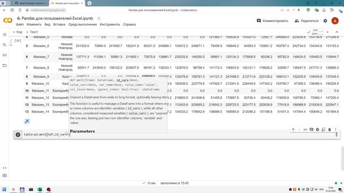
Task: Dismiss the status bar with X
Action: 341,183
